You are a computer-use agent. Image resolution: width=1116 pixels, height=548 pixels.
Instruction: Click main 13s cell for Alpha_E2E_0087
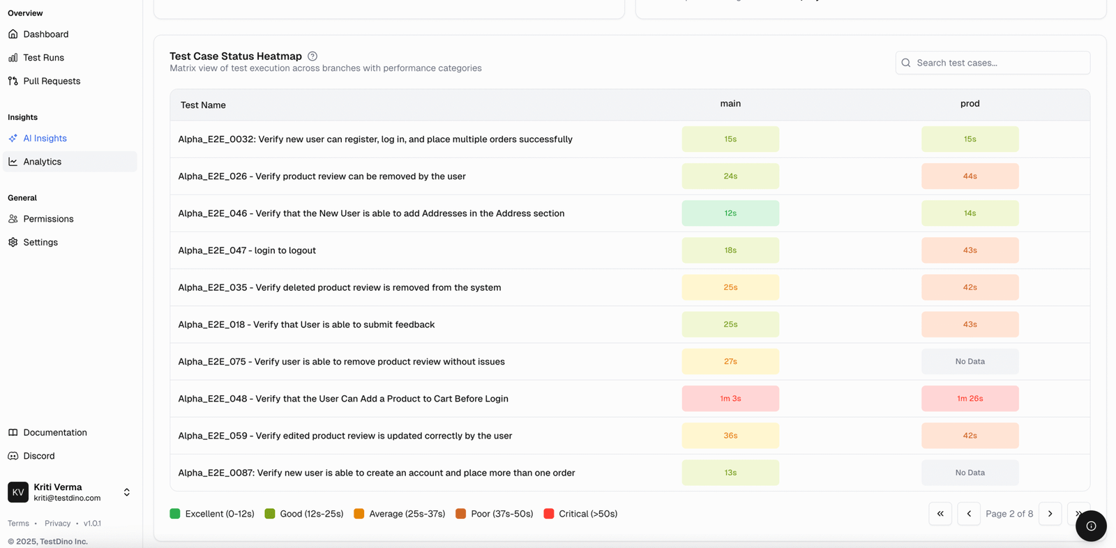point(730,473)
